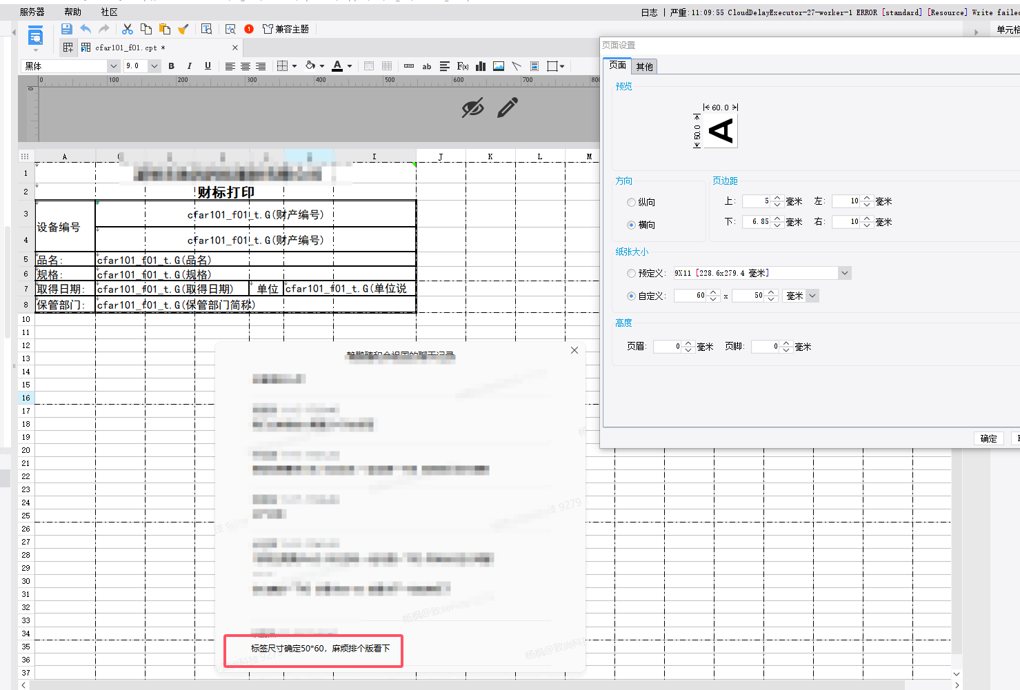
Task: Click the undo arrow icon
Action: click(x=86, y=29)
